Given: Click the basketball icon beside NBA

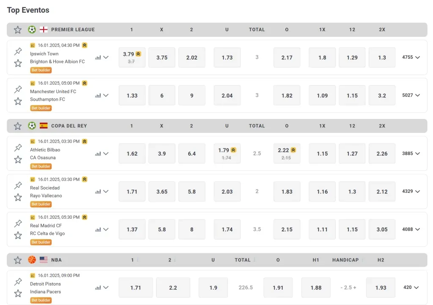Looking at the screenshot, I should [x=32, y=260].
